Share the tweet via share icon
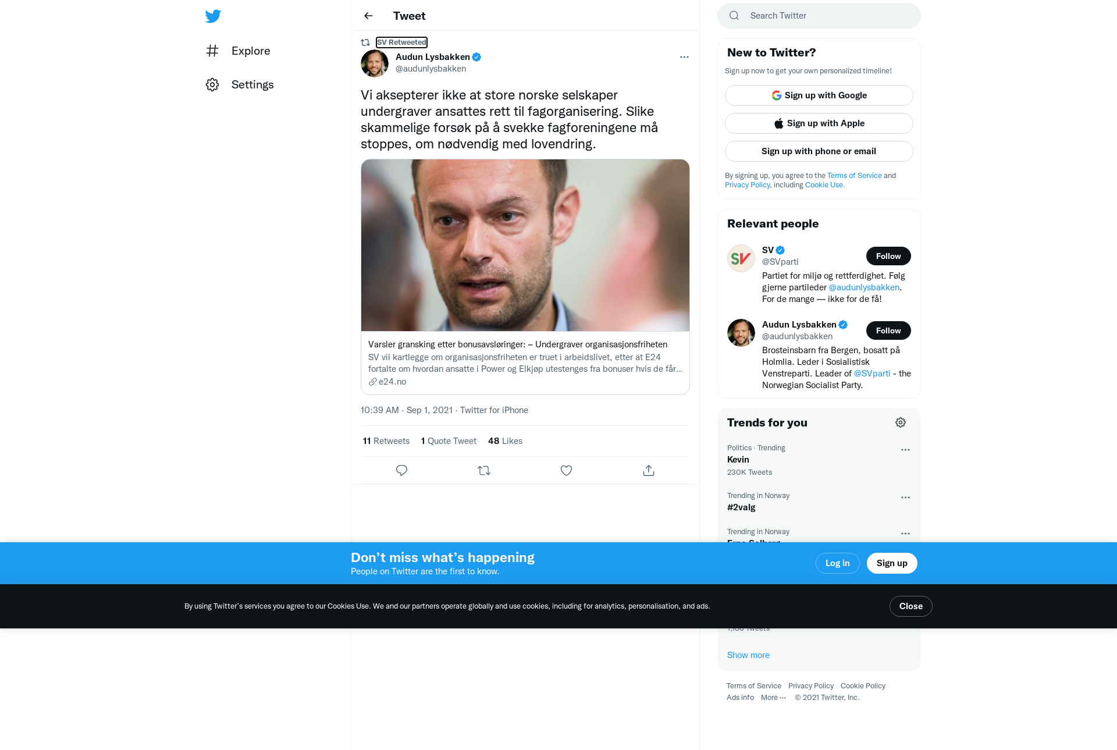Image resolution: width=1117 pixels, height=750 pixels. pos(649,470)
